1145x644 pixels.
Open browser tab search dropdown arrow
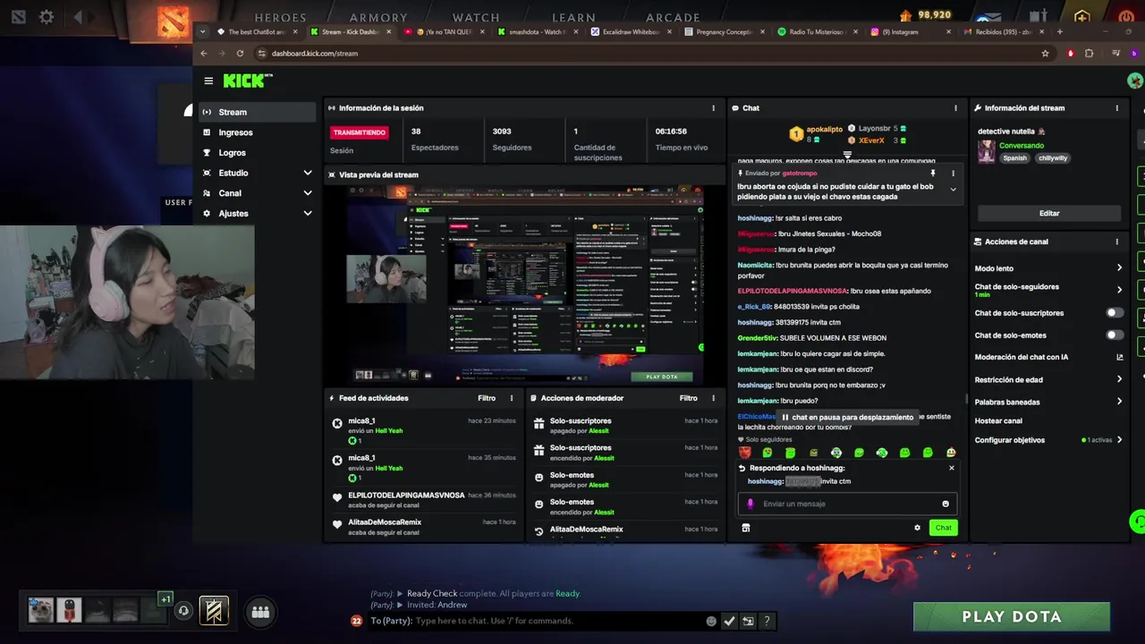click(x=203, y=32)
